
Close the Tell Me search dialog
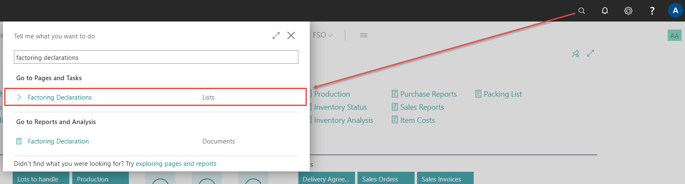point(291,35)
